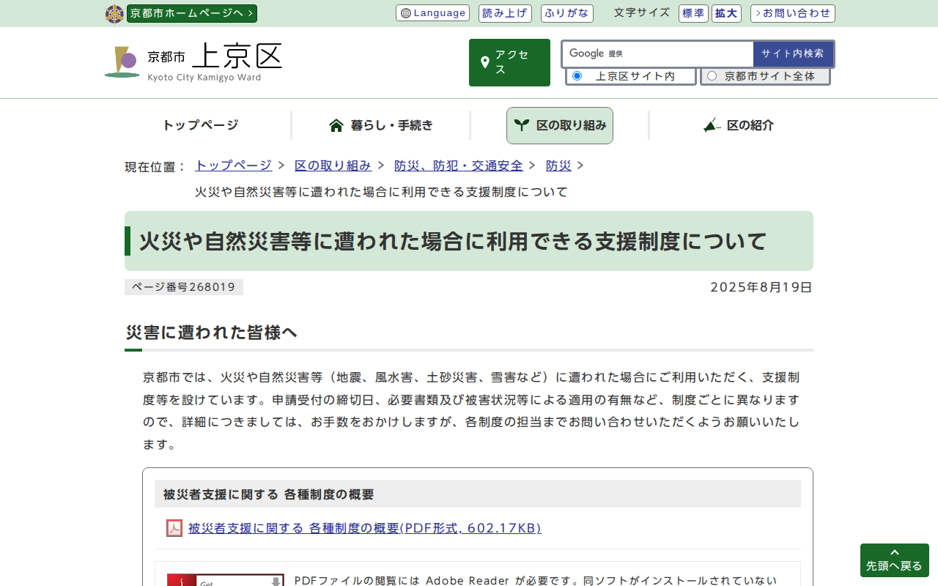Click the Kamigyo Ward logo emblem
Screen dimensions: 938x586
pos(122,62)
